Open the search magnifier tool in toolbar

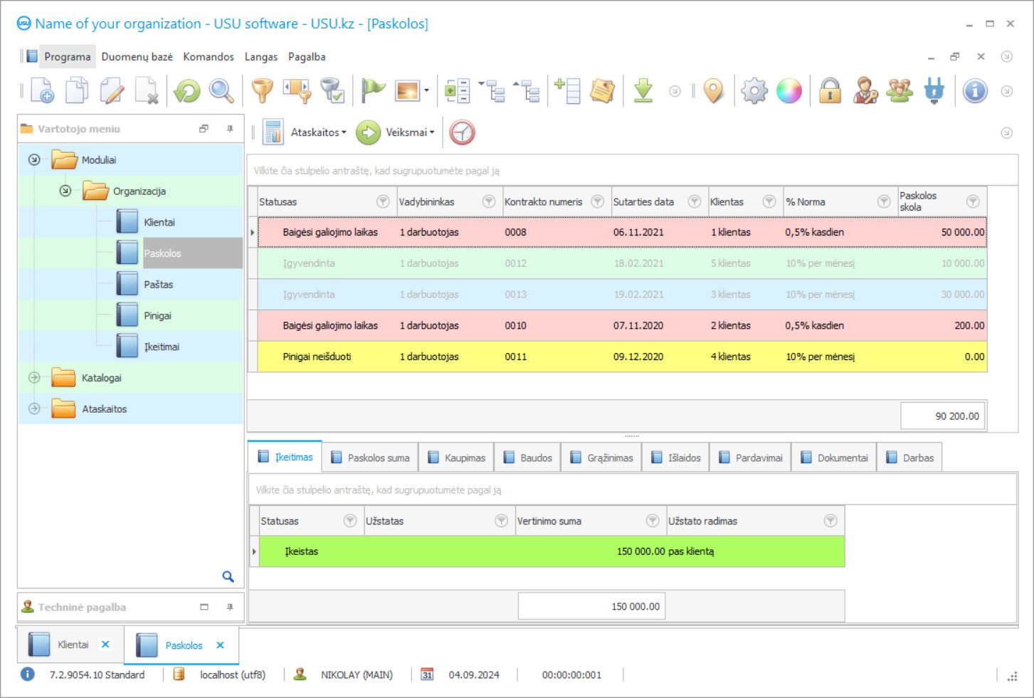pyautogui.click(x=221, y=91)
